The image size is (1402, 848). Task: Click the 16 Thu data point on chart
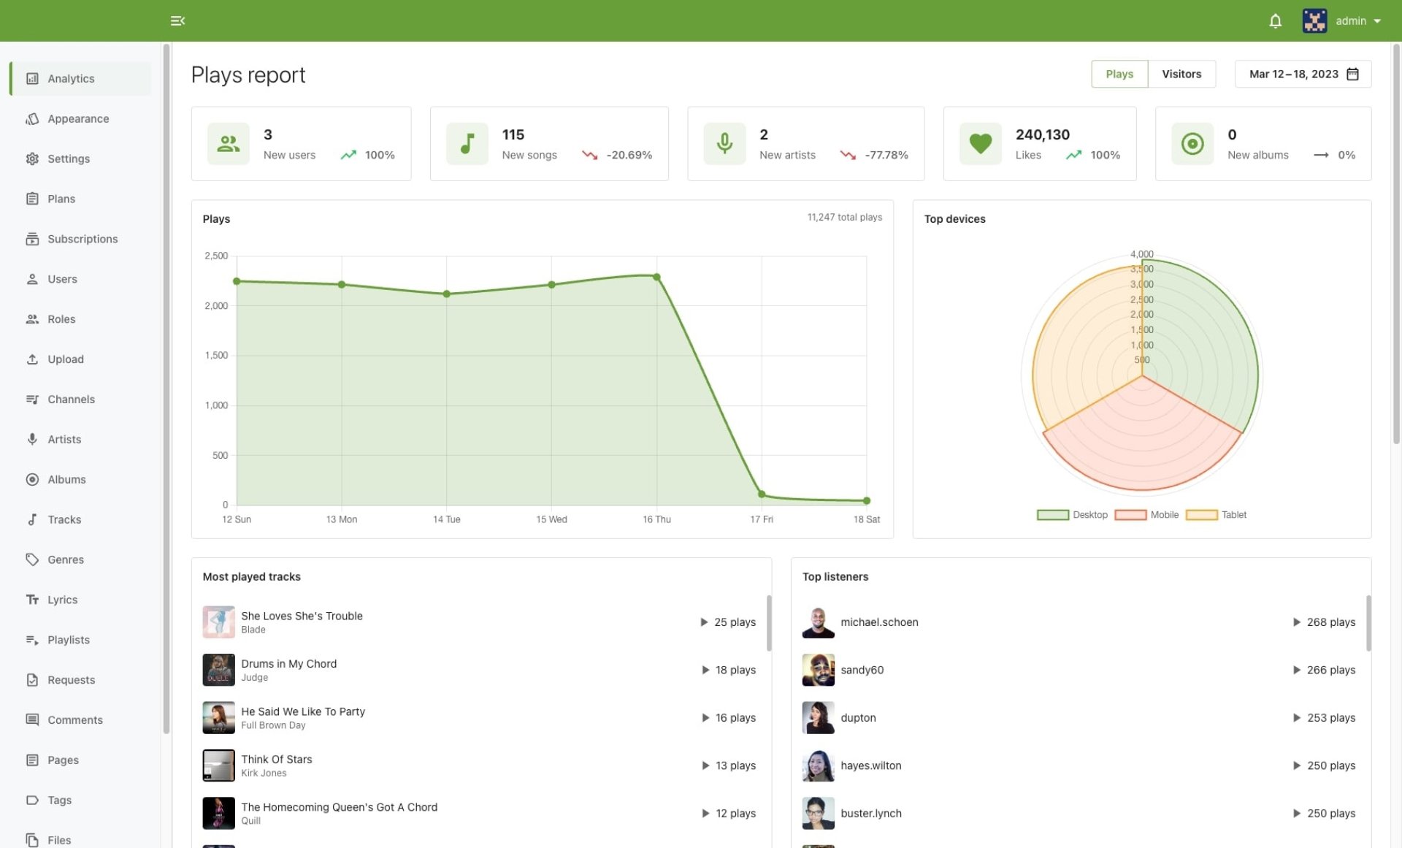[656, 278]
